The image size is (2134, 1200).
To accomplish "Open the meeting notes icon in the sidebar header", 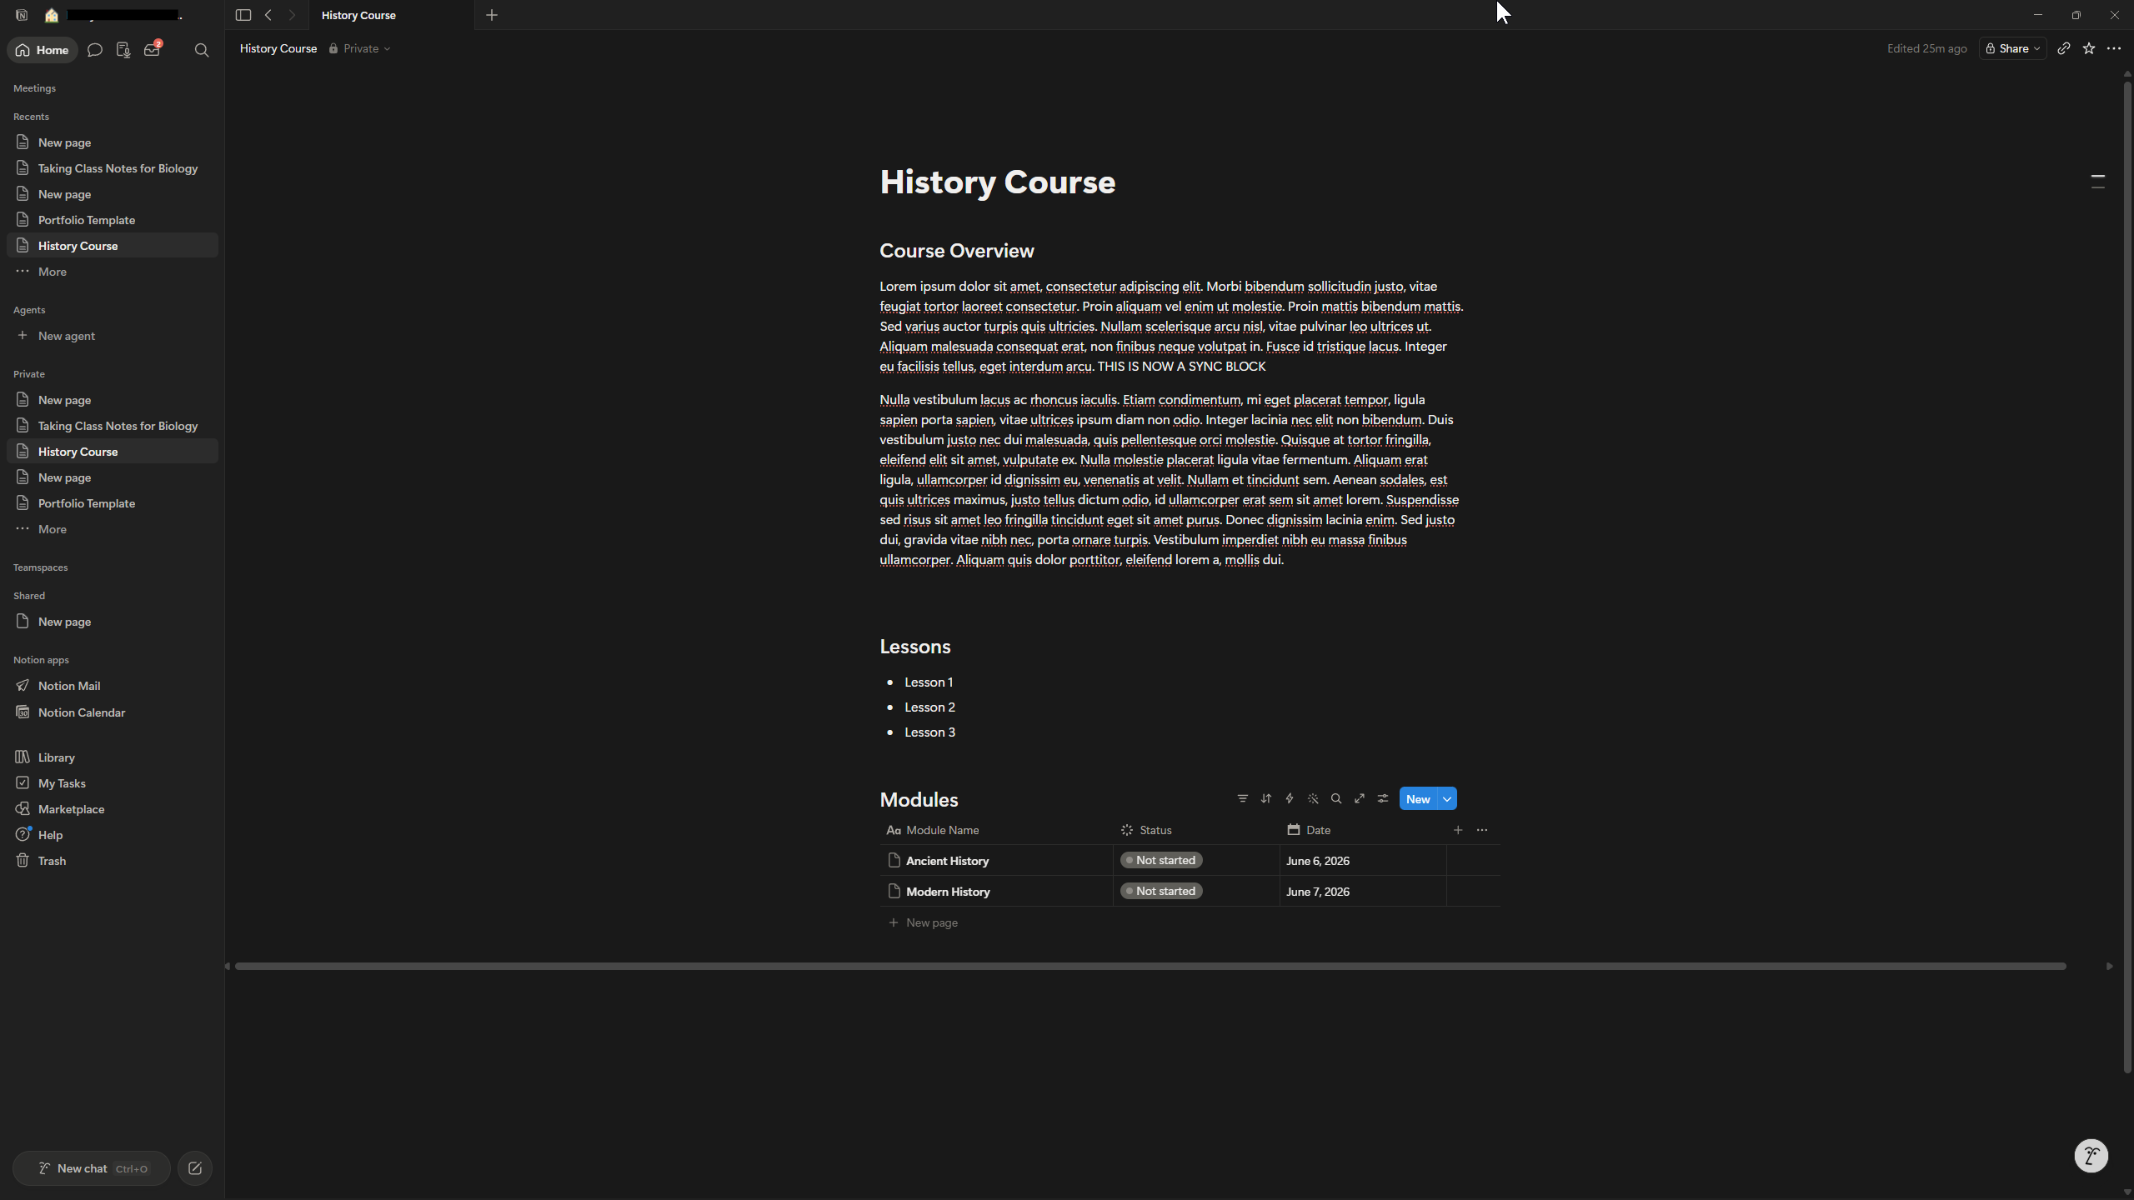I will tap(123, 50).
